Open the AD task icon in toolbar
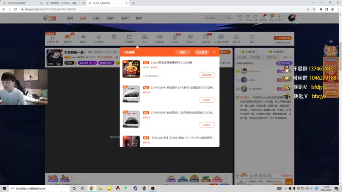Viewport: 342px width, 192px height. [x=159, y=37]
